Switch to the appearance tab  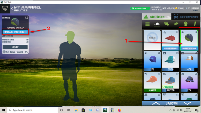[186, 17]
